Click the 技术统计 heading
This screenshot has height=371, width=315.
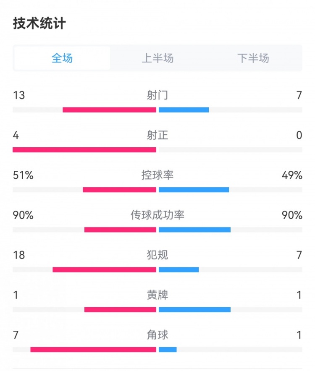(x=39, y=24)
